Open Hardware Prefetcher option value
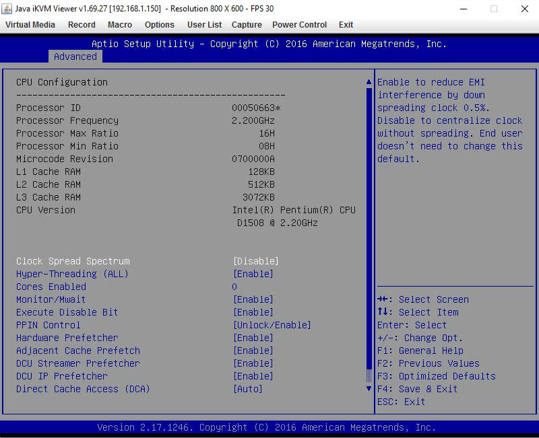Screen dimensions: 539x438 [x=253, y=338]
